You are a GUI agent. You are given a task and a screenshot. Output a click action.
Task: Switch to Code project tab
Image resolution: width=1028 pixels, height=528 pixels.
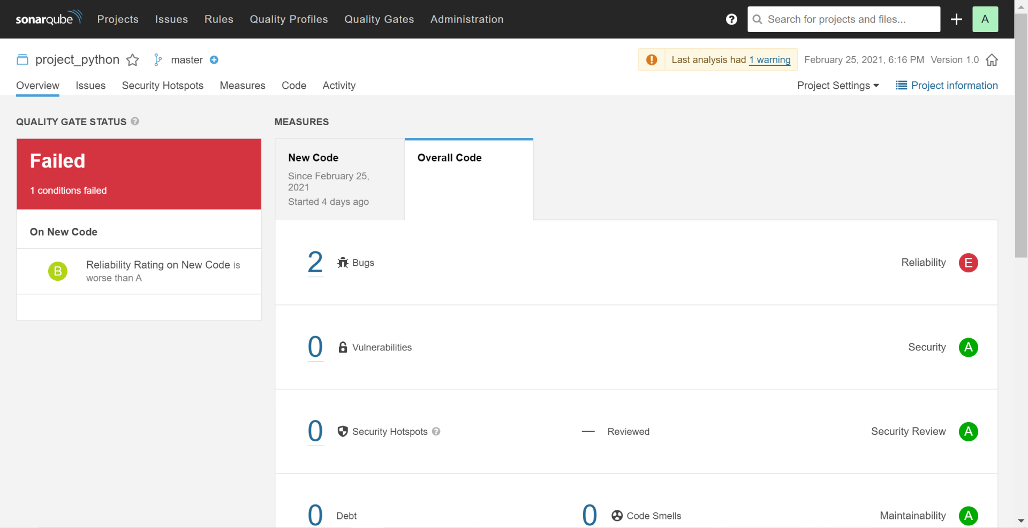[x=294, y=86]
